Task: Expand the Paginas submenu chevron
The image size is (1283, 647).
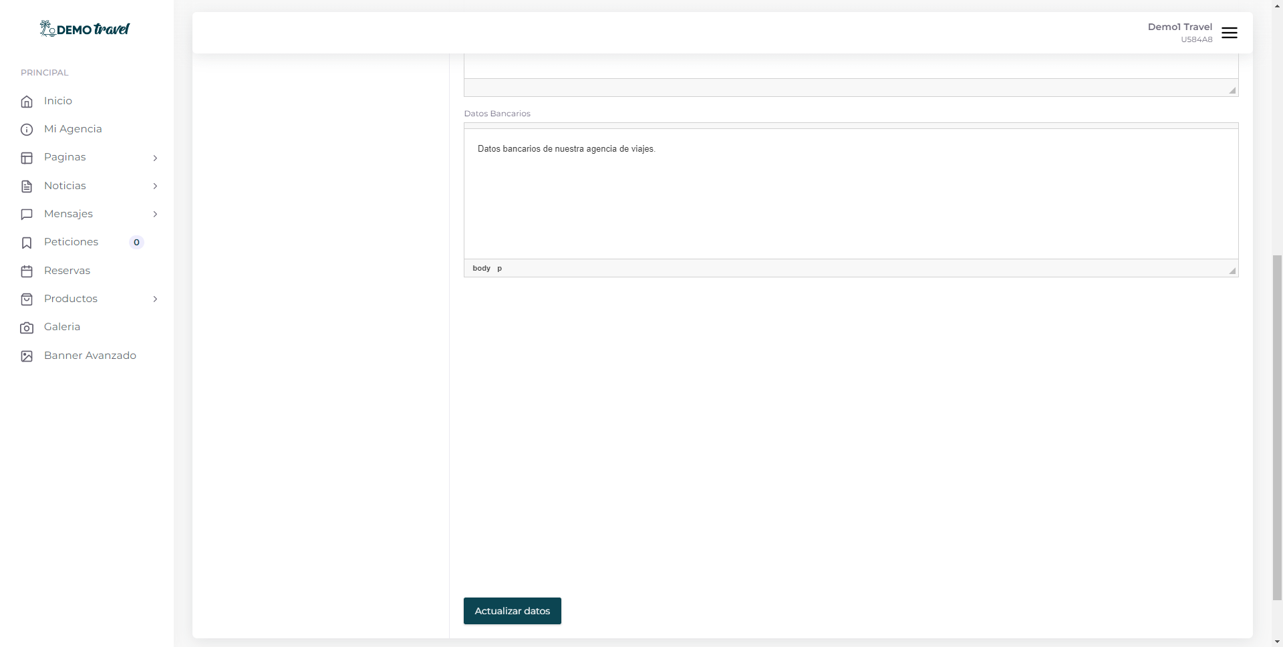Action: coord(155,158)
